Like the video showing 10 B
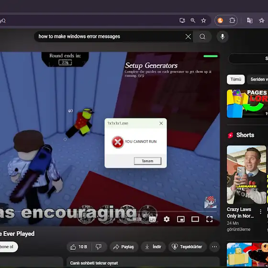This screenshot has height=268, width=268. pos(79,247)
